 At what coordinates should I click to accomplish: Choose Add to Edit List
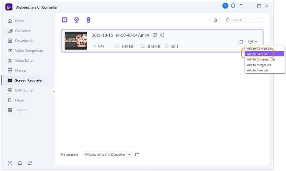264,54
